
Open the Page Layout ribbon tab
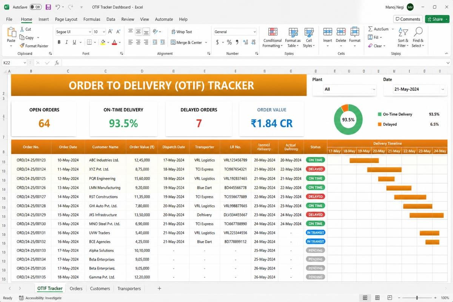click(x=66, y=19)
